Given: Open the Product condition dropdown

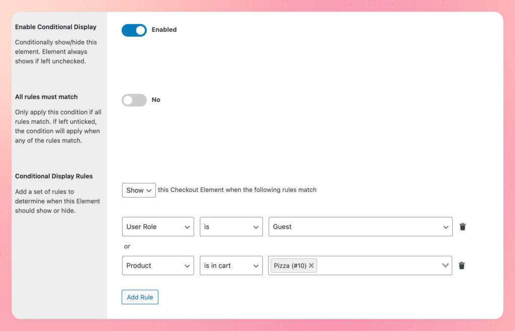Looking at the screenshot, I should [157, 266].
